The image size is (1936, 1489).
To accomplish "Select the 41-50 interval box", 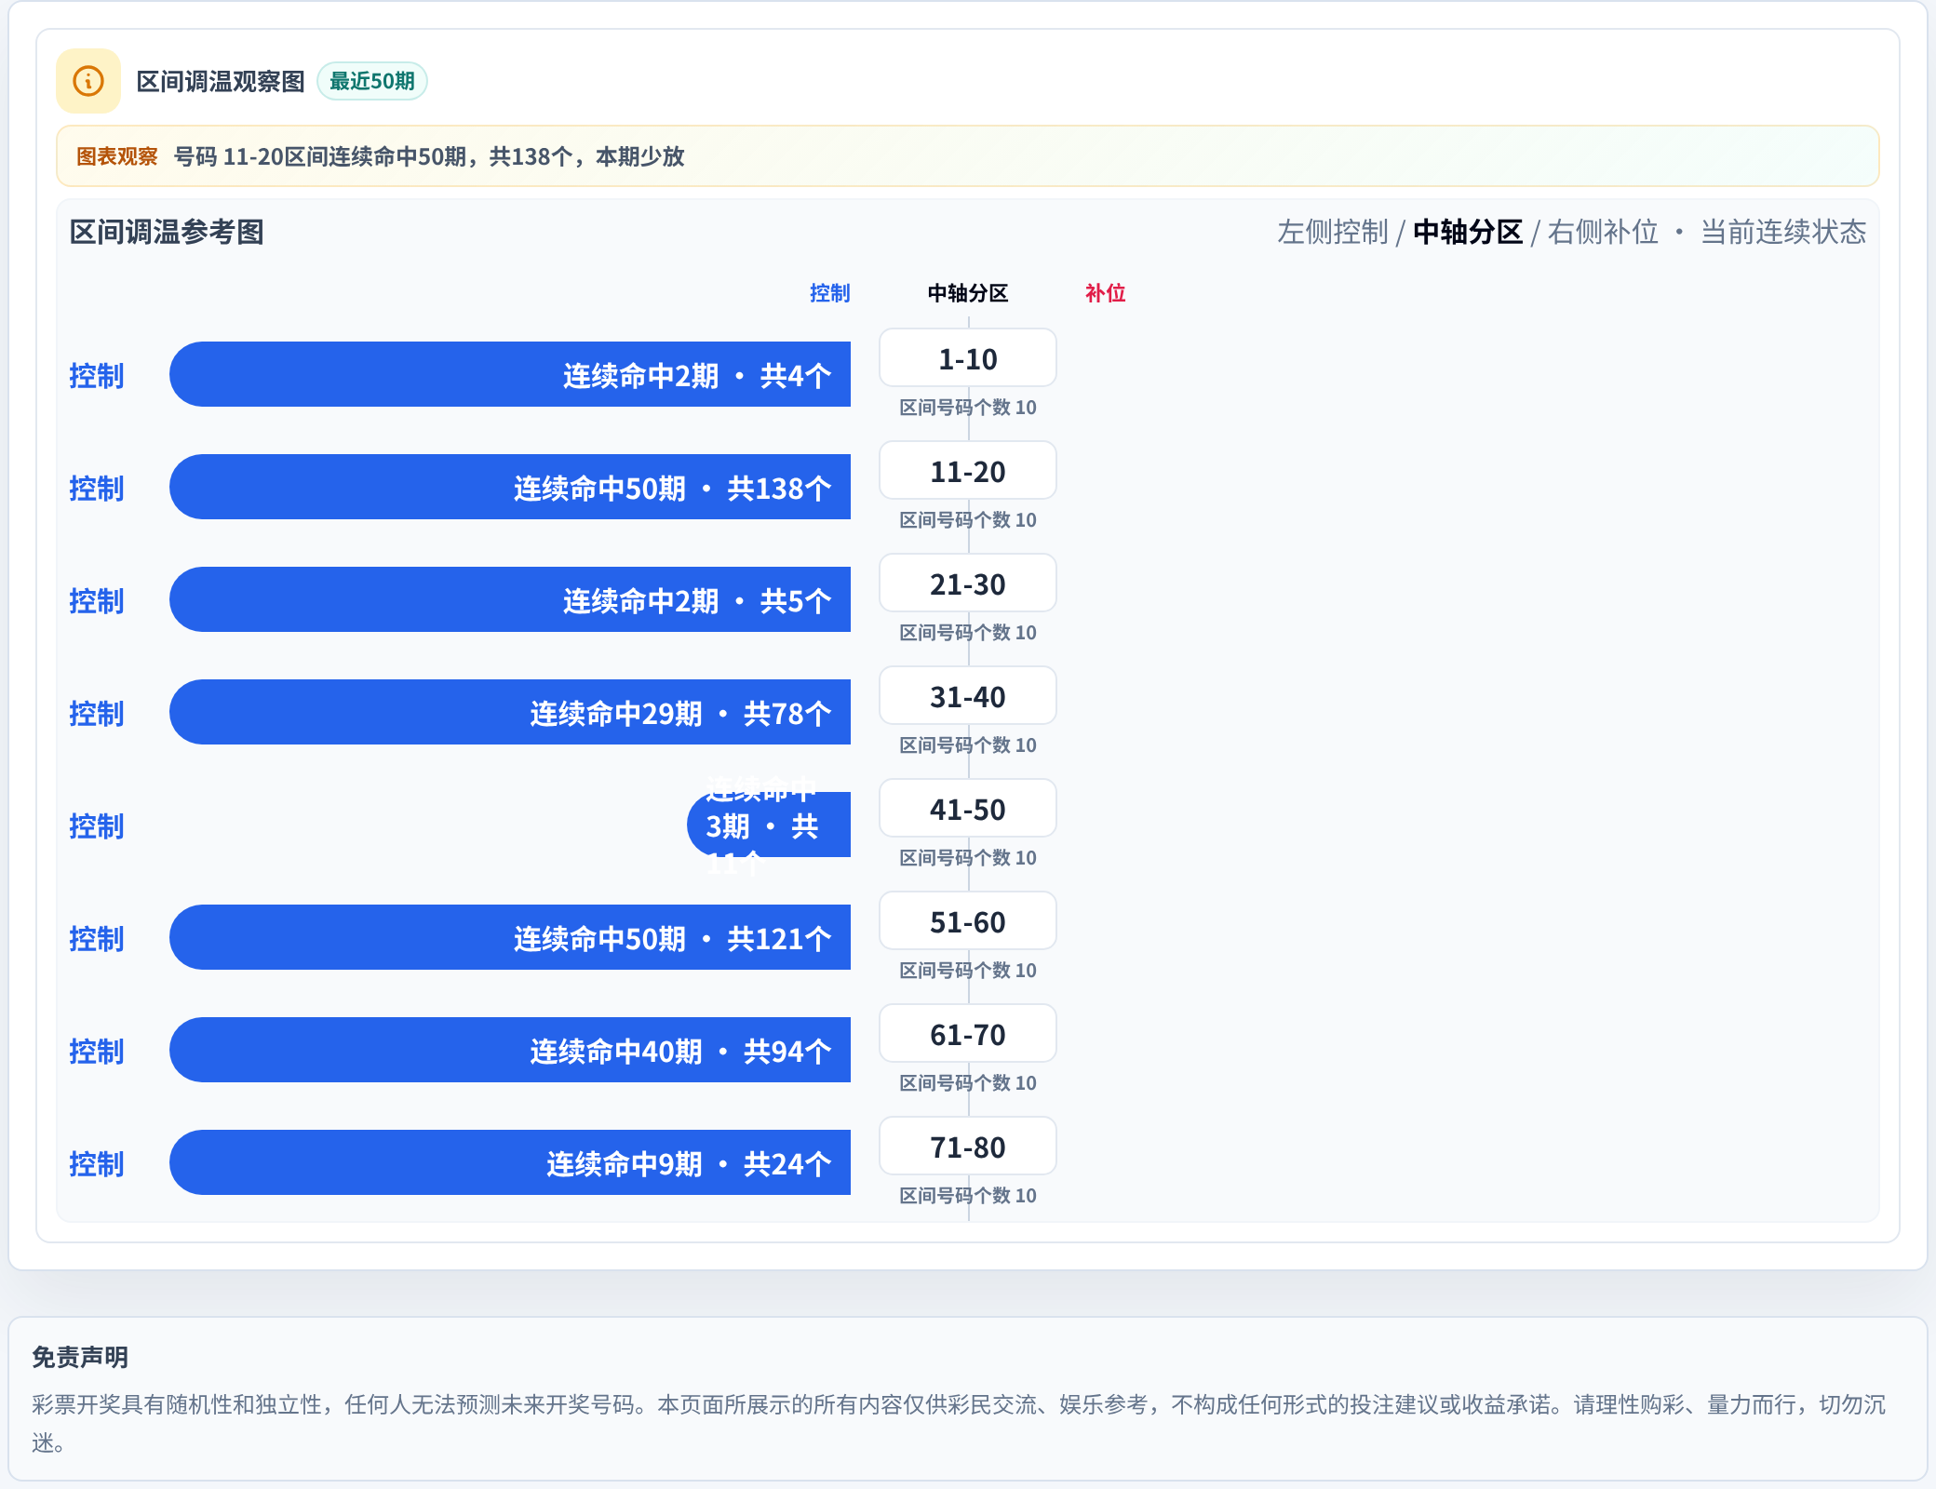I will (x=968, y=809).
